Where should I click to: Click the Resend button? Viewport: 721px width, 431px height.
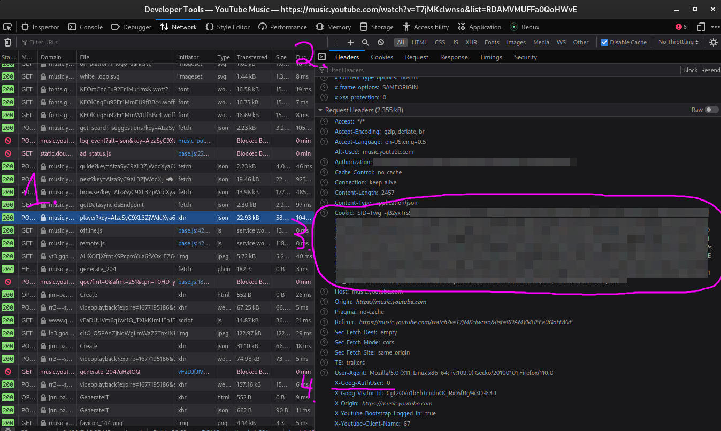coord(710,70)
